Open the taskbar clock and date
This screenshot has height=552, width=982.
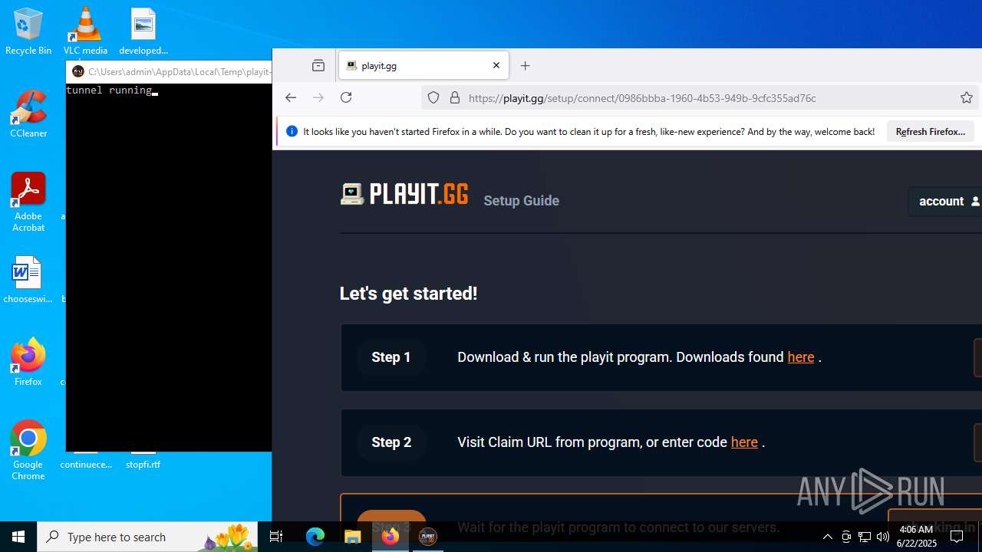point(917,537)
